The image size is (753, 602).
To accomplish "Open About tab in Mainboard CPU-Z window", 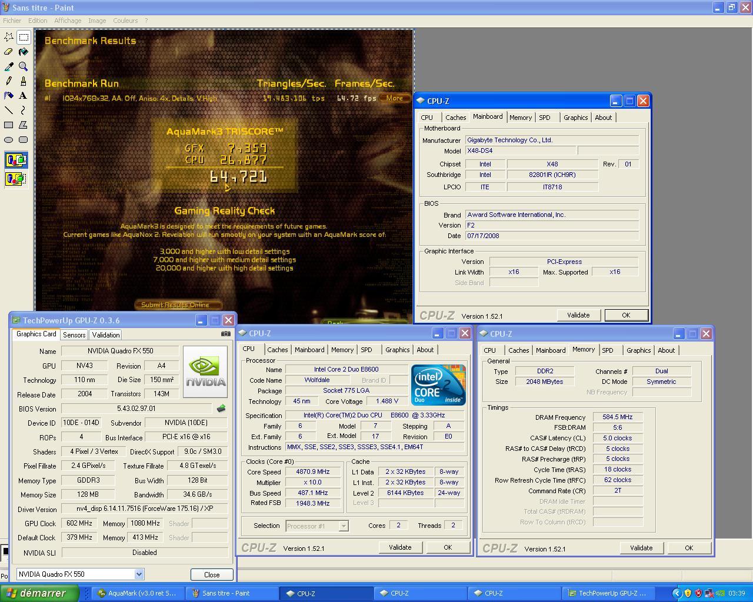I will [603, 118].
